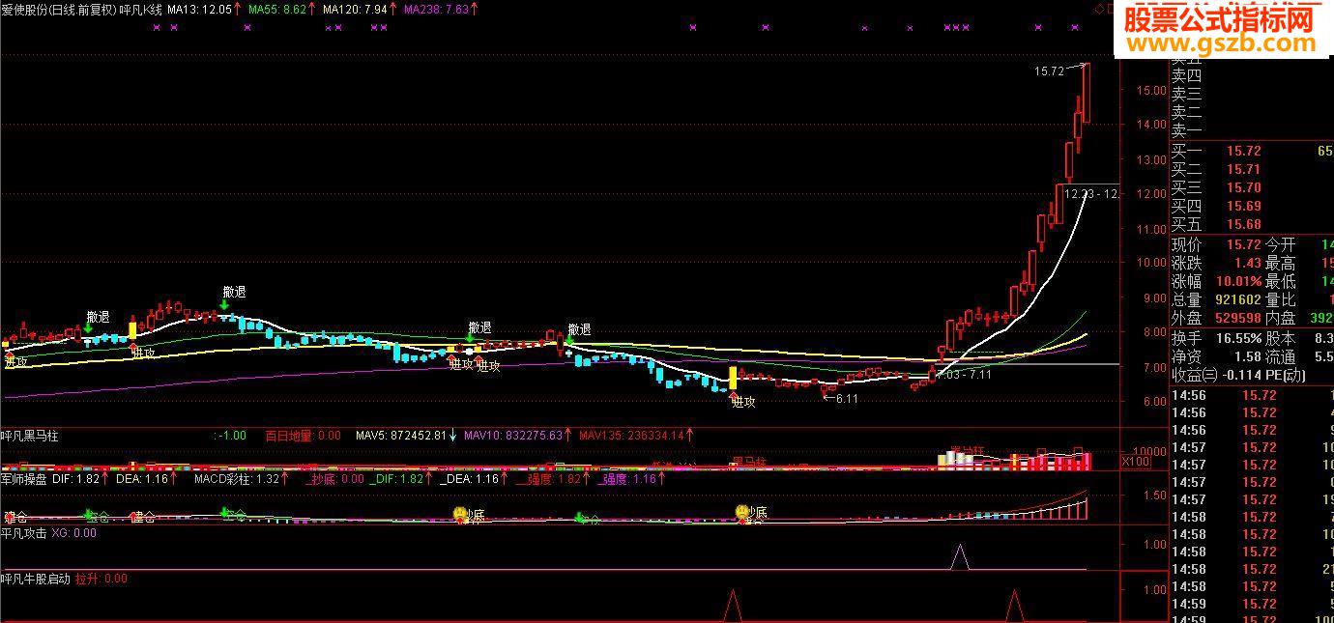Image resolution: width=1334 pixels, height=623 pixels.
Task: Click the 6.11 low price annotation
Action: point(847,398)
